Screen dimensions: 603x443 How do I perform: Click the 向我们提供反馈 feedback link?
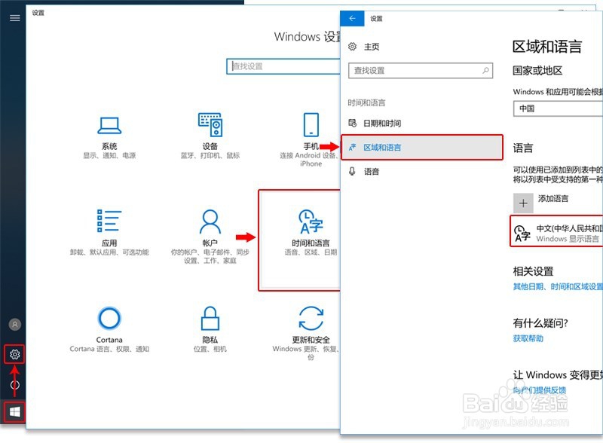(x=539, y=390)
